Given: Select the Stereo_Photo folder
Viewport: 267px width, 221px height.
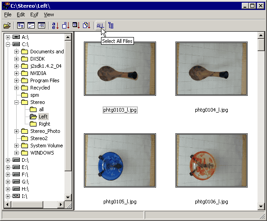Looking at the screenshot, I should coord(45,131).
